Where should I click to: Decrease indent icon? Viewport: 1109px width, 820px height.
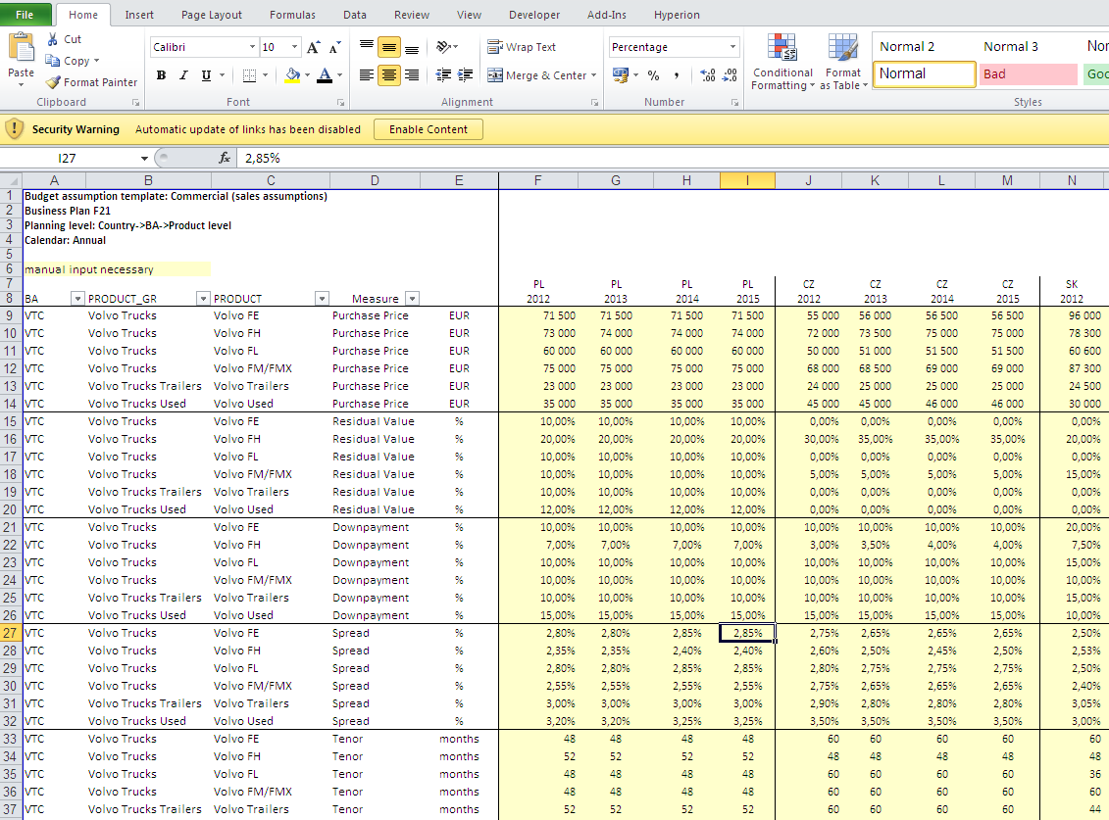443,74
